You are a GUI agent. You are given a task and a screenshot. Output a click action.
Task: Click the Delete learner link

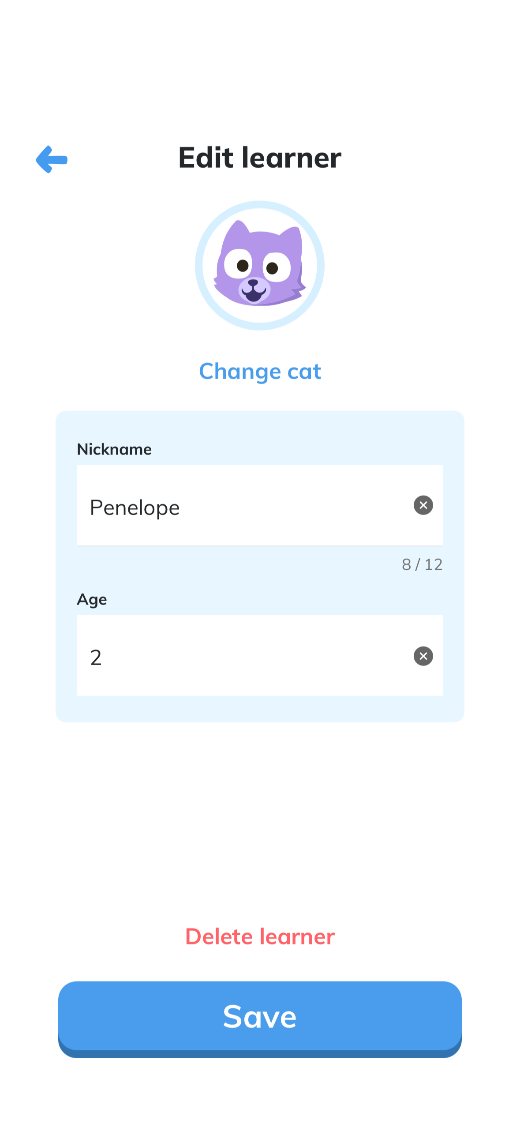click(259, 936)
